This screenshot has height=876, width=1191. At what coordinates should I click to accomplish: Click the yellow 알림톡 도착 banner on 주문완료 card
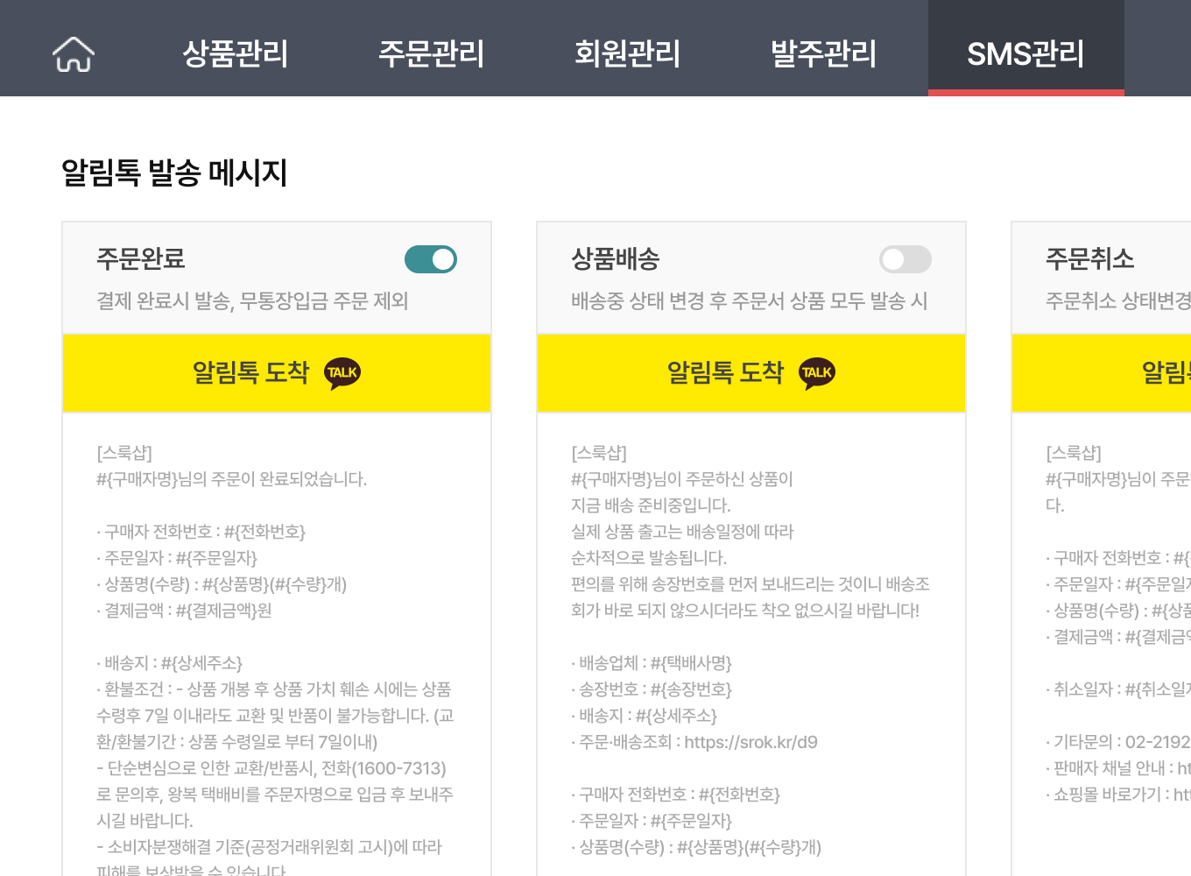277,372
